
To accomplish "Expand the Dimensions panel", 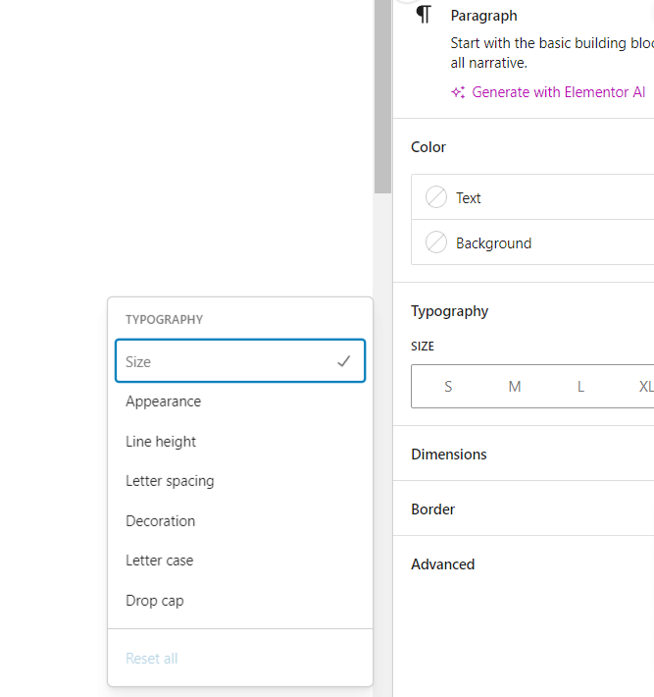I will [x=523, y=455].
